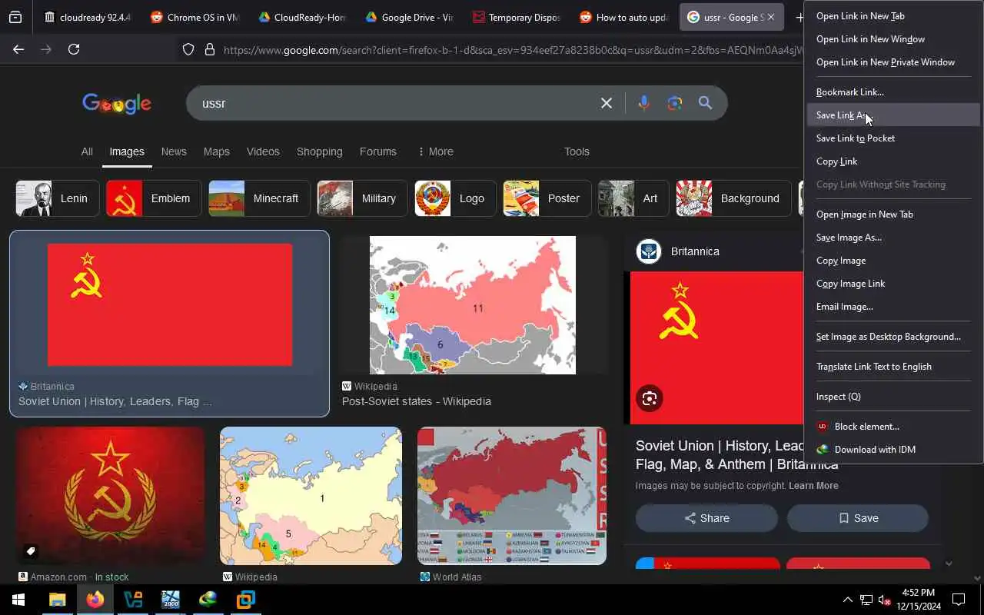Click the site security padlock icon

210,49
